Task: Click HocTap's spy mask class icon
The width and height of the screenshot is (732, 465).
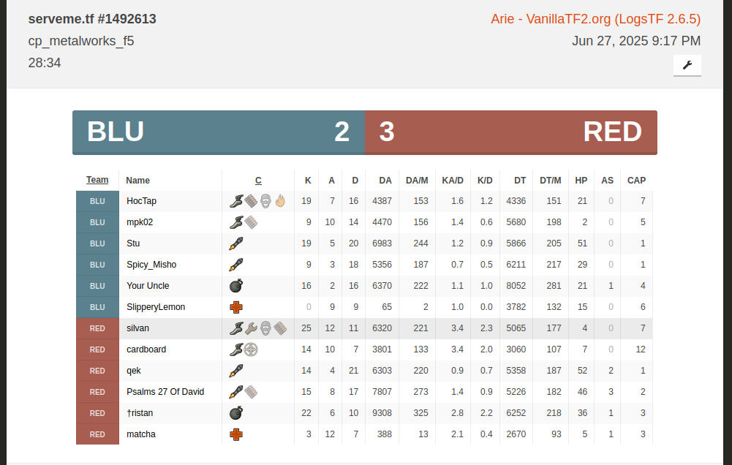Action: (265, 201)
